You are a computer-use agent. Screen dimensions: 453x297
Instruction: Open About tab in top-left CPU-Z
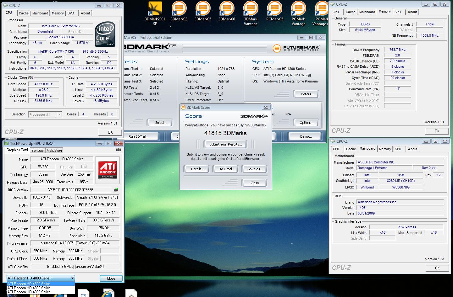[x=85, y=13]
